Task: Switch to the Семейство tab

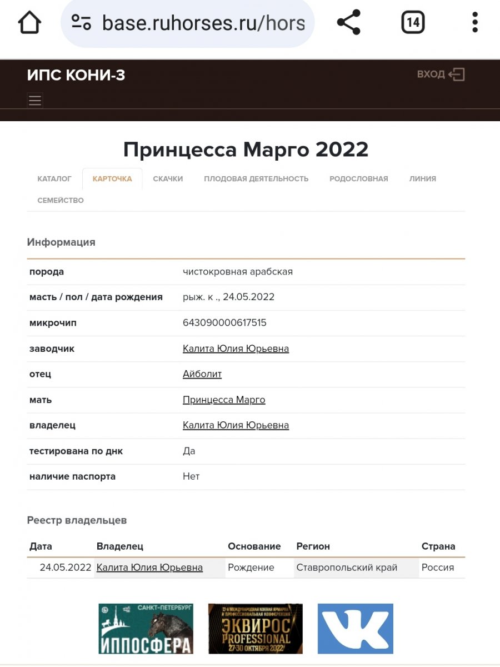Action: click(x=61, y=201)
